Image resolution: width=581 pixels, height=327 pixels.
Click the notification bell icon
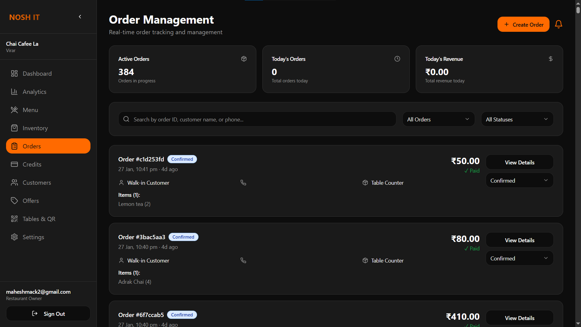click(x=558, y=24)
